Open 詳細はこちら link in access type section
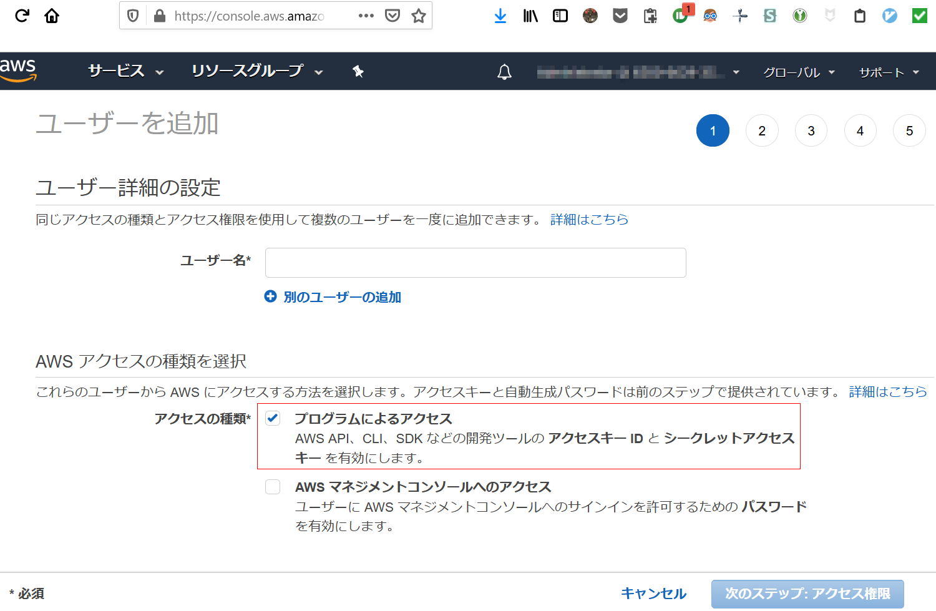 click(888, 392)
